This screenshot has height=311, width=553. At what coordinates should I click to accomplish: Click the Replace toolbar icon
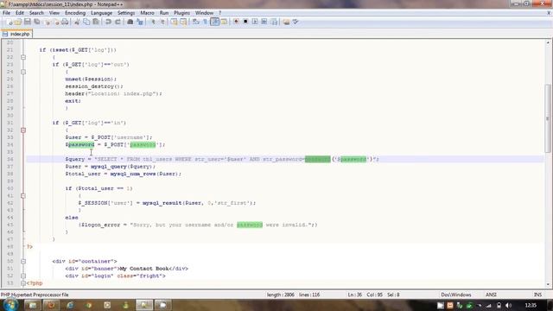140,22
